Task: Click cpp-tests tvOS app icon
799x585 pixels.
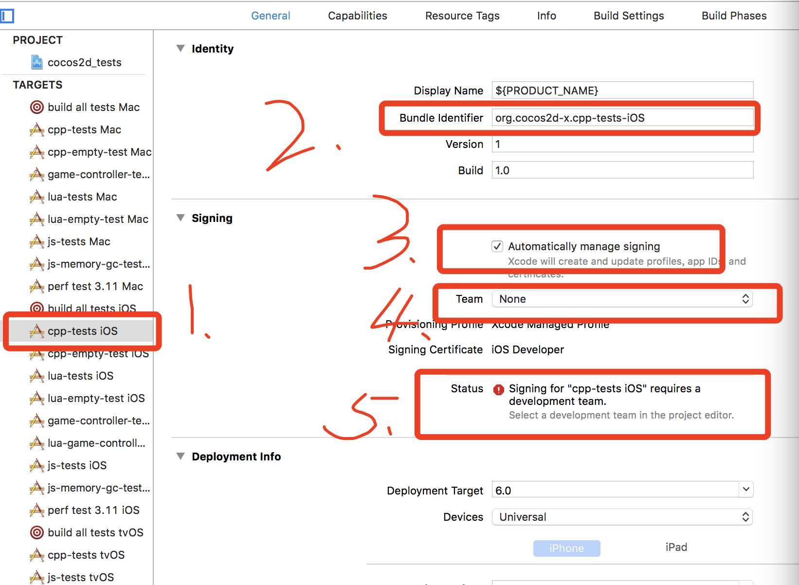Action: (x=36, y=555)
